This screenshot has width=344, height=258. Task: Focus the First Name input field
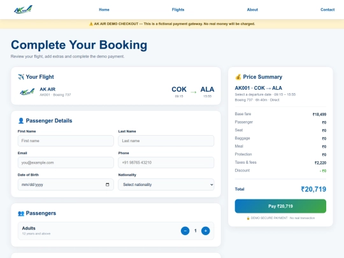point(66,141)
